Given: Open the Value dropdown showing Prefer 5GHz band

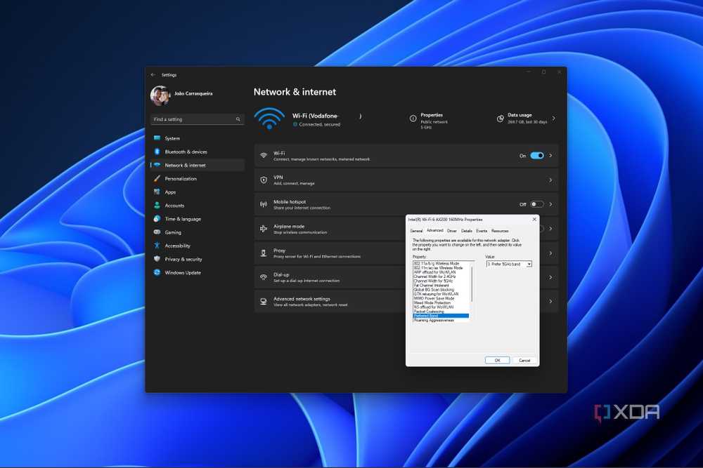Looking at the screenshot, I should coord(509,265).
